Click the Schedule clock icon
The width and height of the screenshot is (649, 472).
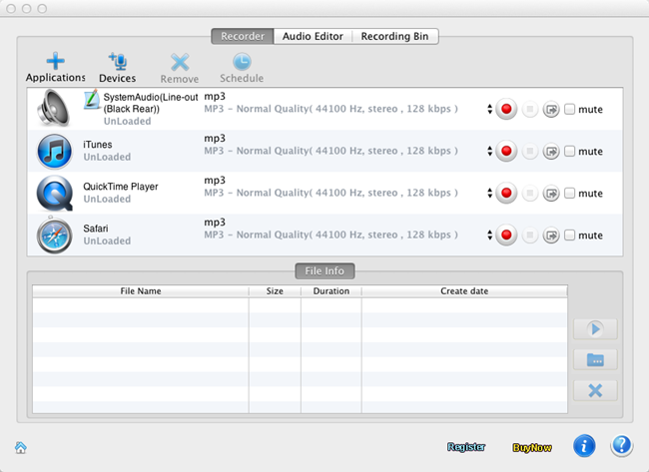pos(242,62)
